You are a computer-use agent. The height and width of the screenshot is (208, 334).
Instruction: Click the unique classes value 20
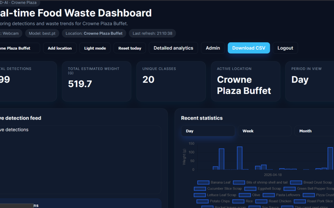click(148, 80)
